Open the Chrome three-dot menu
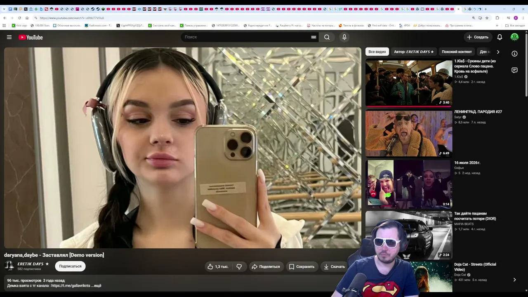This screenshot has height=297, width=528. pyautogui.click(x=523, y=18)
